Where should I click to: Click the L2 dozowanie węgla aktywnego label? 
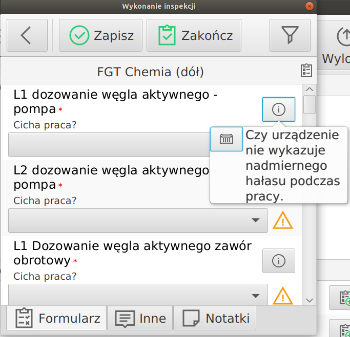coord(115,177)
